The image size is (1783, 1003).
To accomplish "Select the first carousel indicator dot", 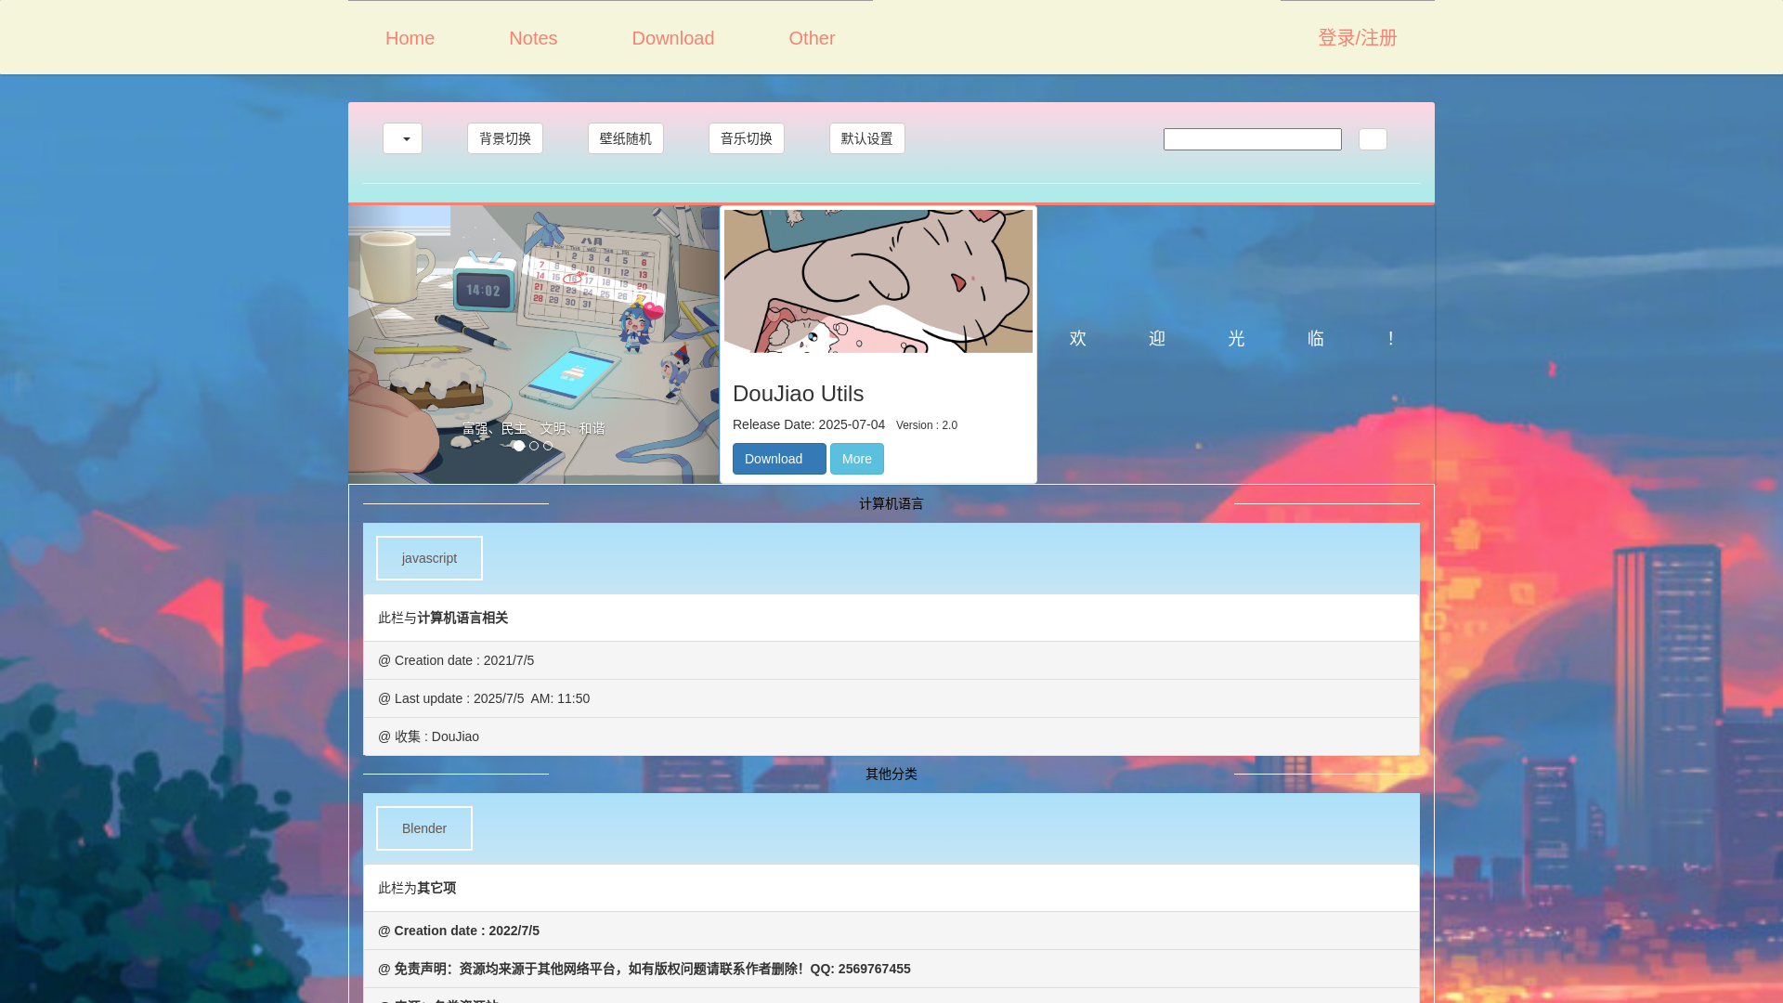I will (519, 447).
